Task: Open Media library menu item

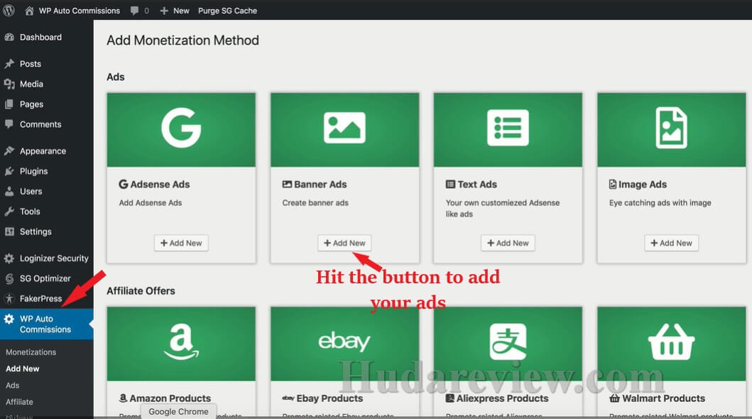Action: click(47, 84)
